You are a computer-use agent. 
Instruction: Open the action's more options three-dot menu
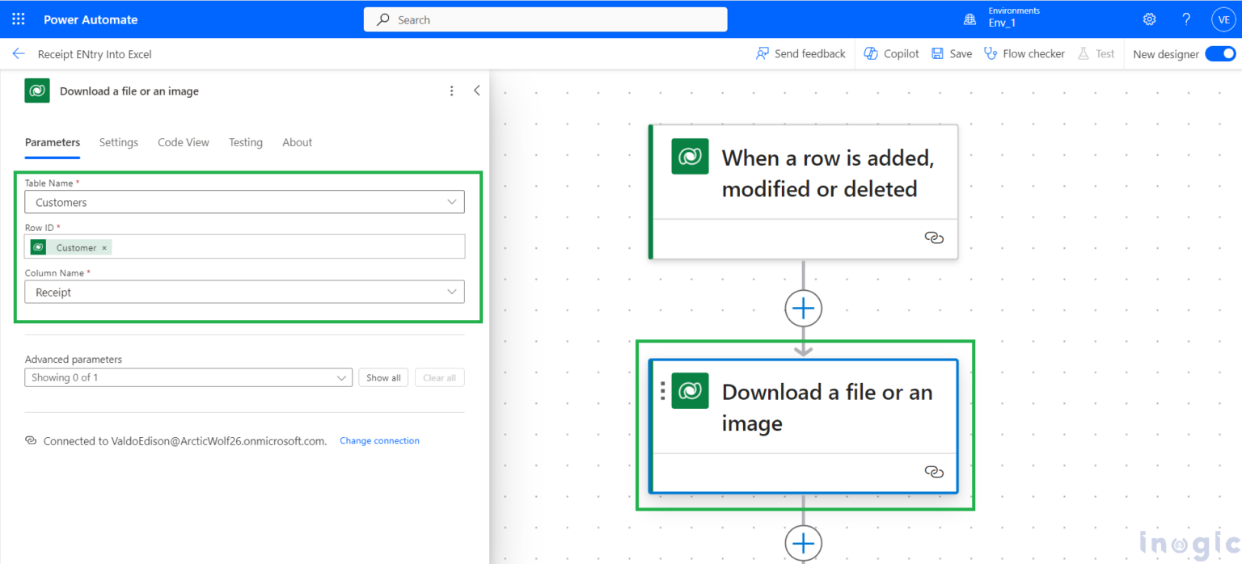451,90
